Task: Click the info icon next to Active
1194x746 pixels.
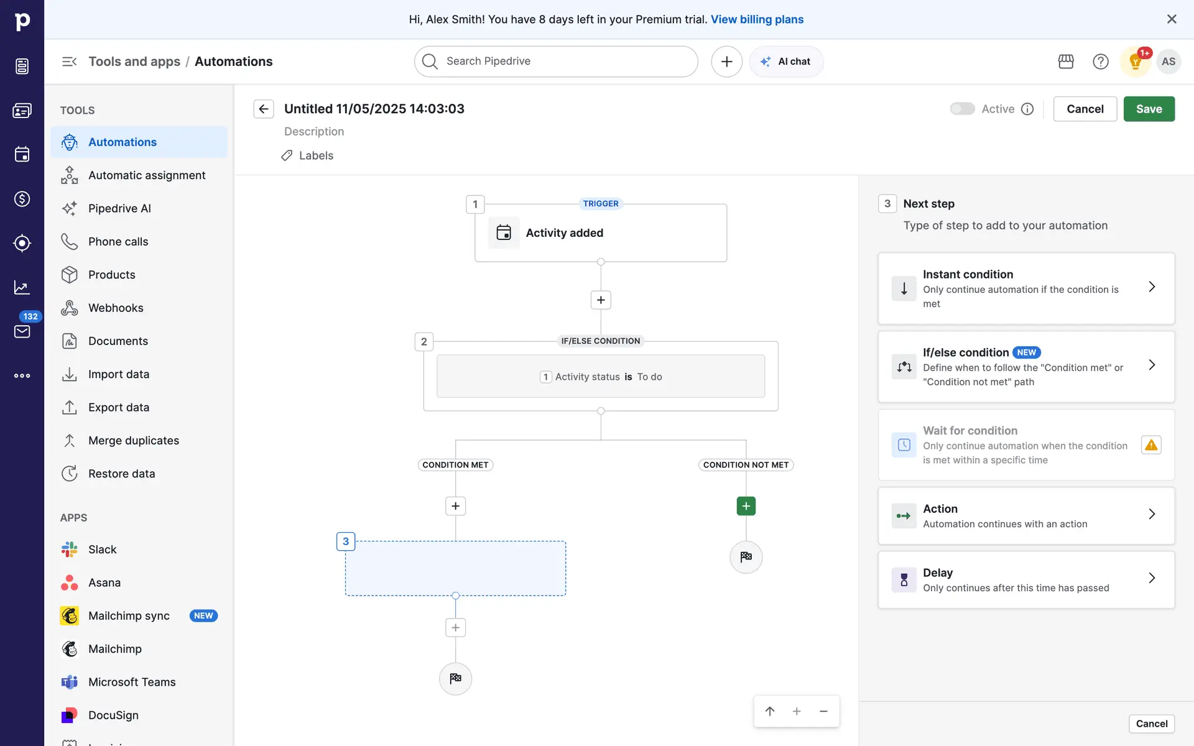Action: tap(1027, 109)
